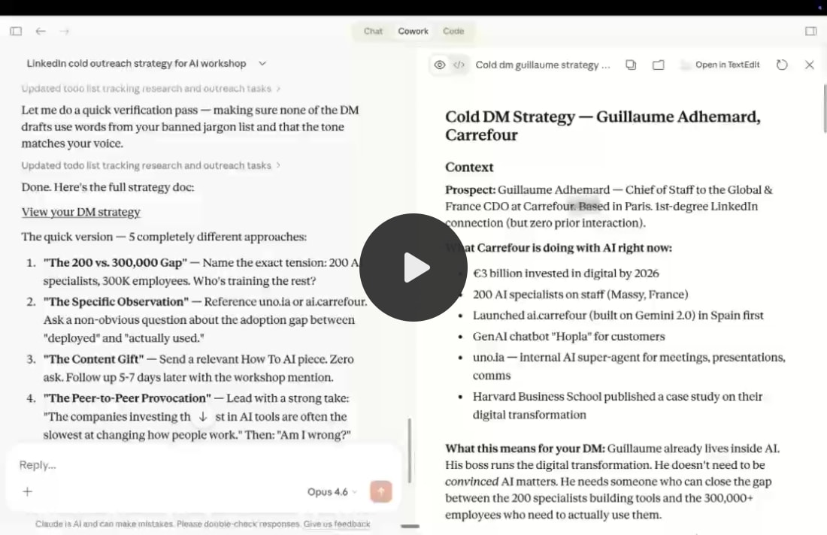Go back with the left arrow
Viewport: 827px width, 535px height.
[40, 31]
